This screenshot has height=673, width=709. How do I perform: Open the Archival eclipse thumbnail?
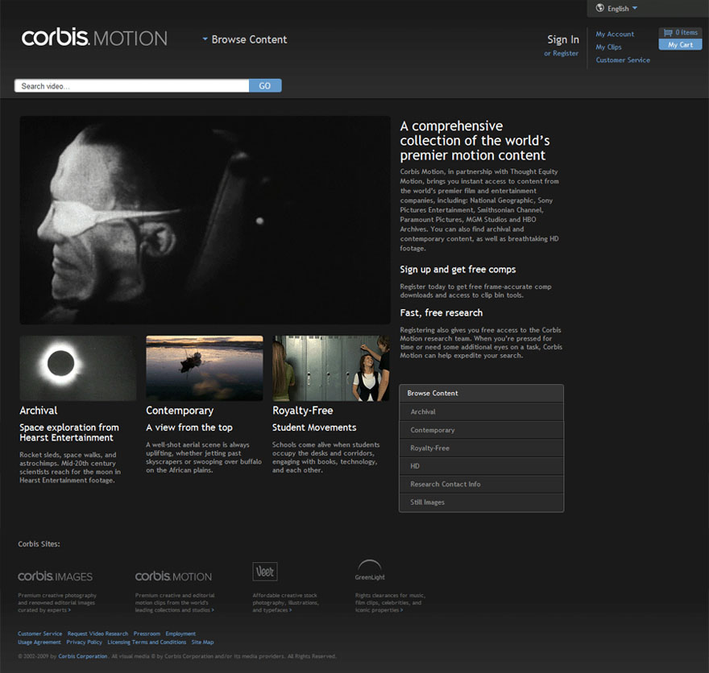click(78, 368)
